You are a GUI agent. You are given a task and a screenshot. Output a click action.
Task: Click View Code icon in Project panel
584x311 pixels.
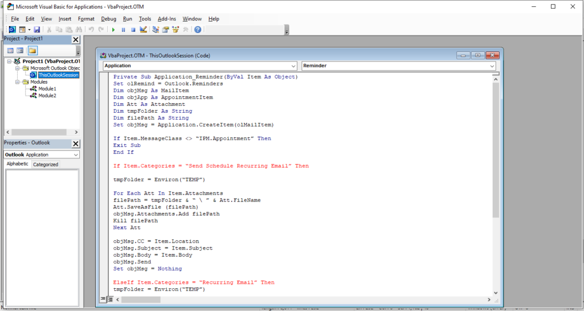(10, 51)
